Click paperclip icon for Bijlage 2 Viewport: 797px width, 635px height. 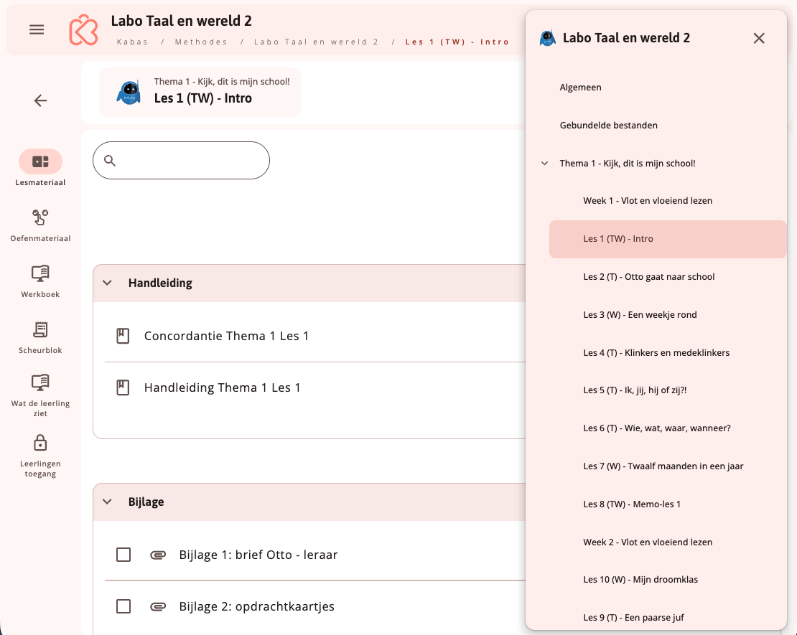coord(158,606)
